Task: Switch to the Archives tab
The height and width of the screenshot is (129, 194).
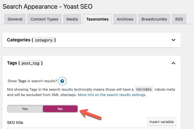Action: tap(125, 19)
